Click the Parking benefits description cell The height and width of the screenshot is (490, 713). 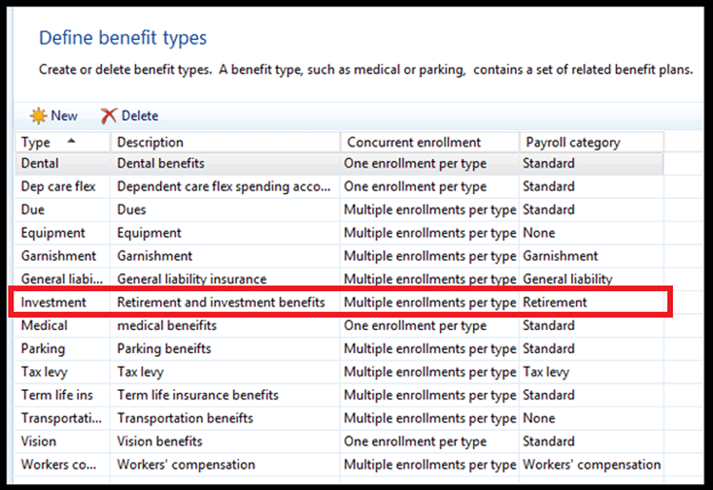pyautogui.click(x=225, y=348)
